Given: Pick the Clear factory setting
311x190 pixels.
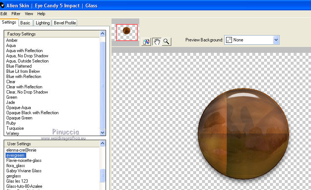Looking at the screenshot, I should click(x=11, y=82).
